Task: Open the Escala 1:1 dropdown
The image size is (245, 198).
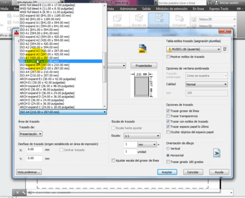Action: [142, 136]
